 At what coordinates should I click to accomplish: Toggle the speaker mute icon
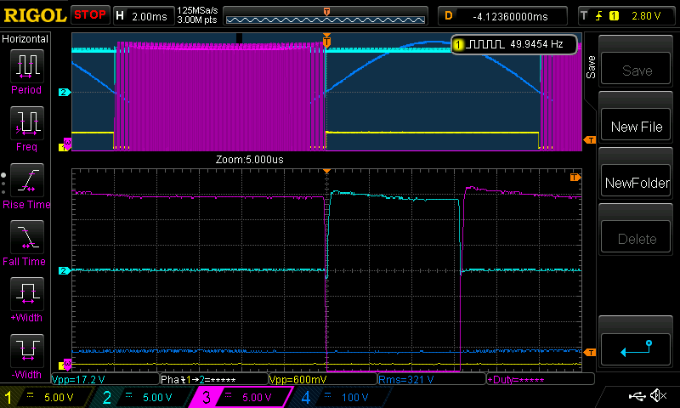pyautogui.click(x=658, y=396)
